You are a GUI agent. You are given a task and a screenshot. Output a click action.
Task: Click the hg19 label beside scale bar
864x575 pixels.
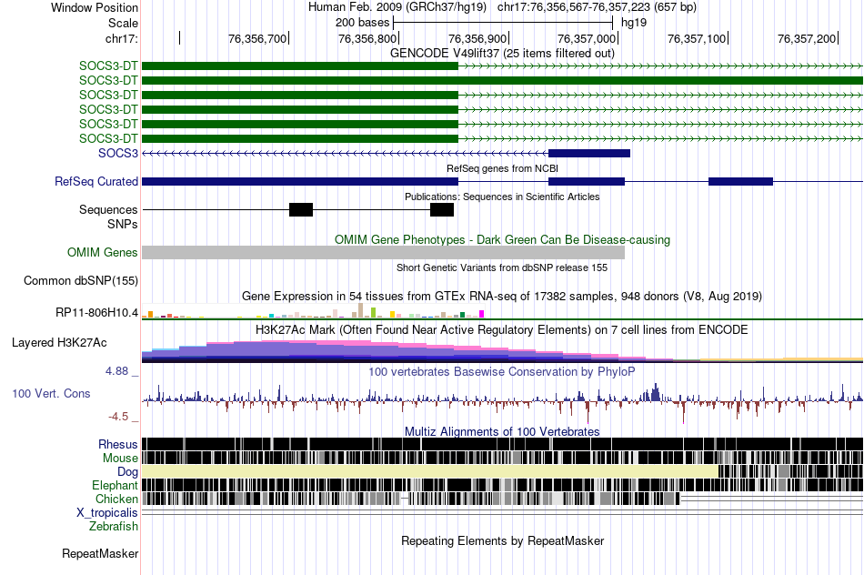[x=634, y=23]
